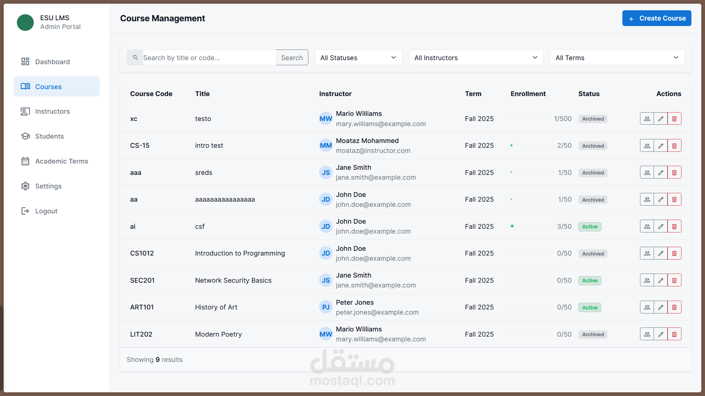This screenshot has width=705, height=396.
Task: Open the All Terms dropdown
Action: pyautogui.click(x=617, y=58)
